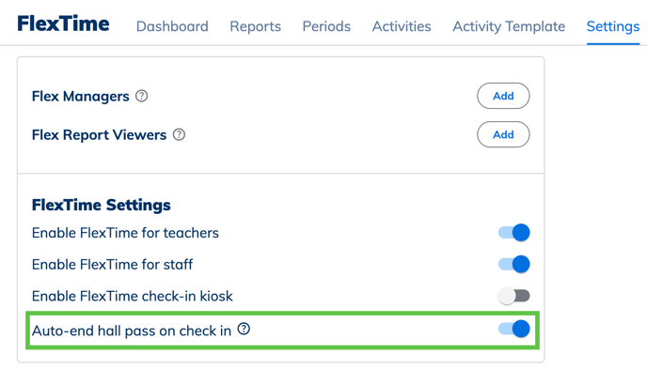Image resolution: width=647 pixels, height=369 pixels.
Task: Select the Settings tab
Action: pos(613,26)
